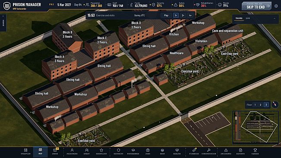This screenshot has height=158, width=281.
Task: Open the Inbox with notification badge
Action: [55, 152]
